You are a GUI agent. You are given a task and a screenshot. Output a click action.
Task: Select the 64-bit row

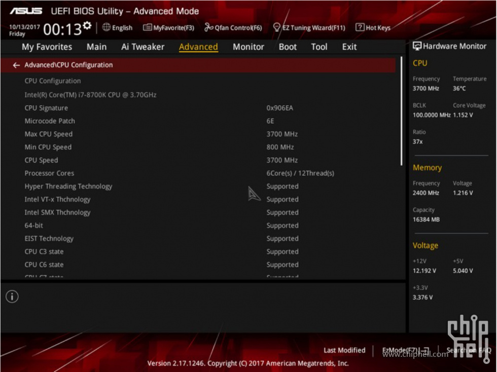(x=198, y=226)
